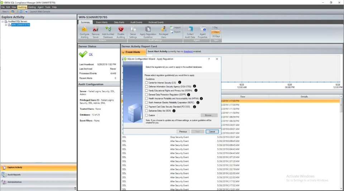Open the Tools menu

click(48, 7)
